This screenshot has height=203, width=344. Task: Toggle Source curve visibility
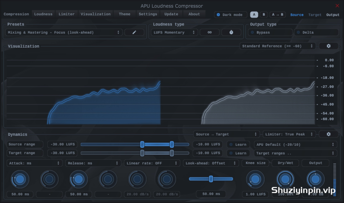coord(297,15)
